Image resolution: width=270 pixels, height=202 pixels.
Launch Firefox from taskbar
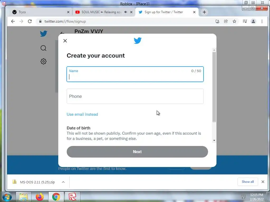[40, 197]
